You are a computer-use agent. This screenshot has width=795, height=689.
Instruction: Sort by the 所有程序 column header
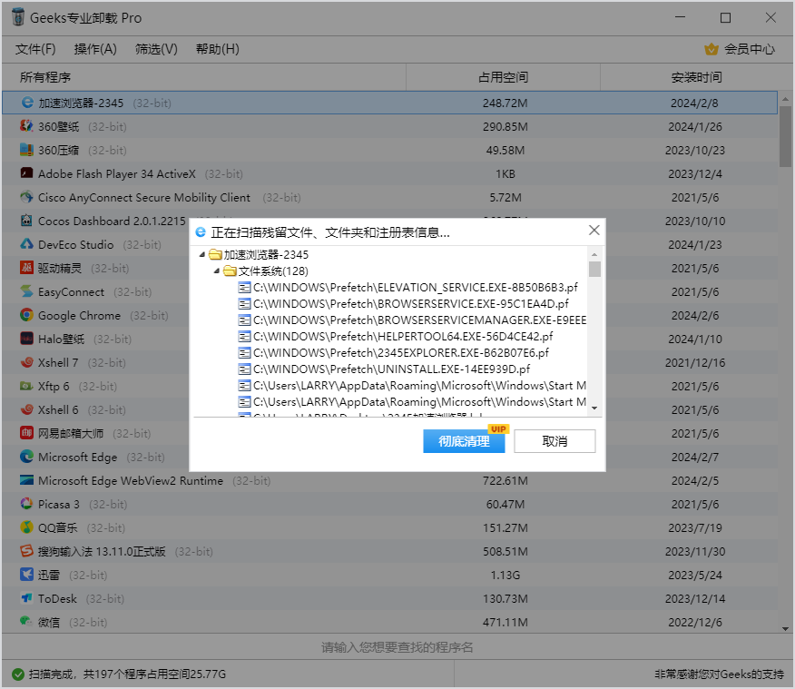click(204, 77)
